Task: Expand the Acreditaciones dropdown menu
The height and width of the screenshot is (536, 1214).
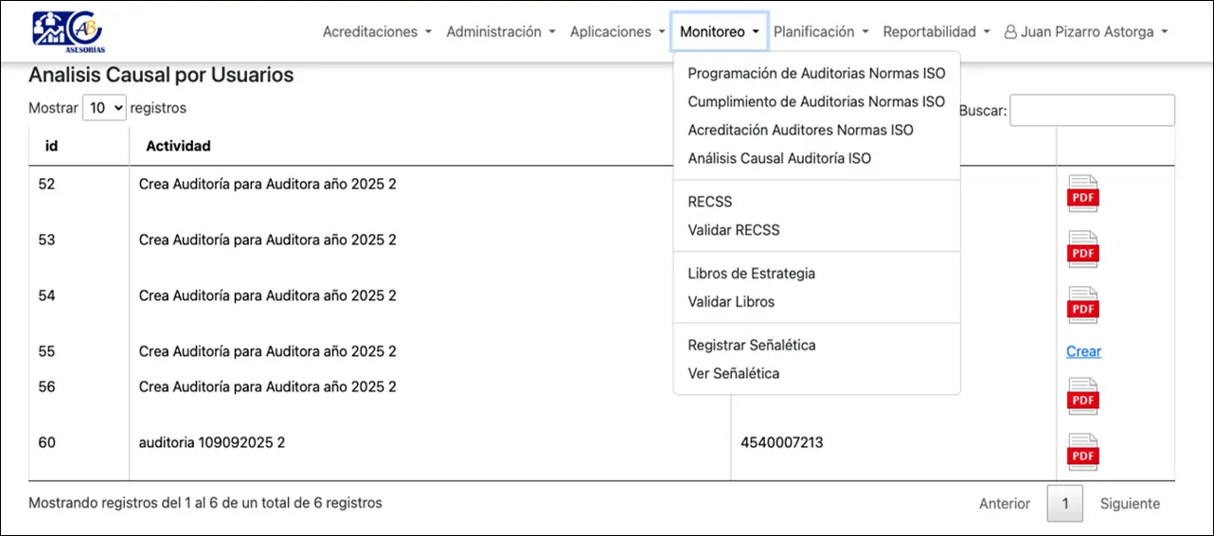Action: click(x=377, y=32)
